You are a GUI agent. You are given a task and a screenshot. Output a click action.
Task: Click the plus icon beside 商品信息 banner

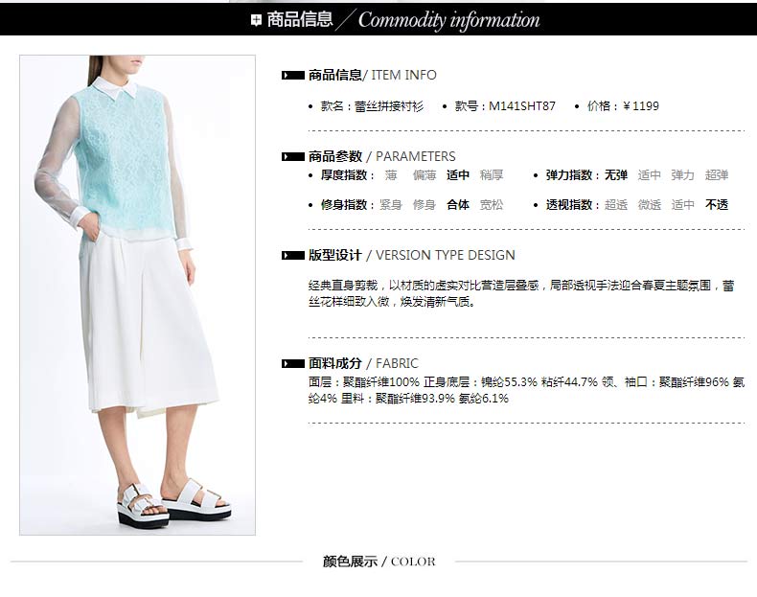256,20
